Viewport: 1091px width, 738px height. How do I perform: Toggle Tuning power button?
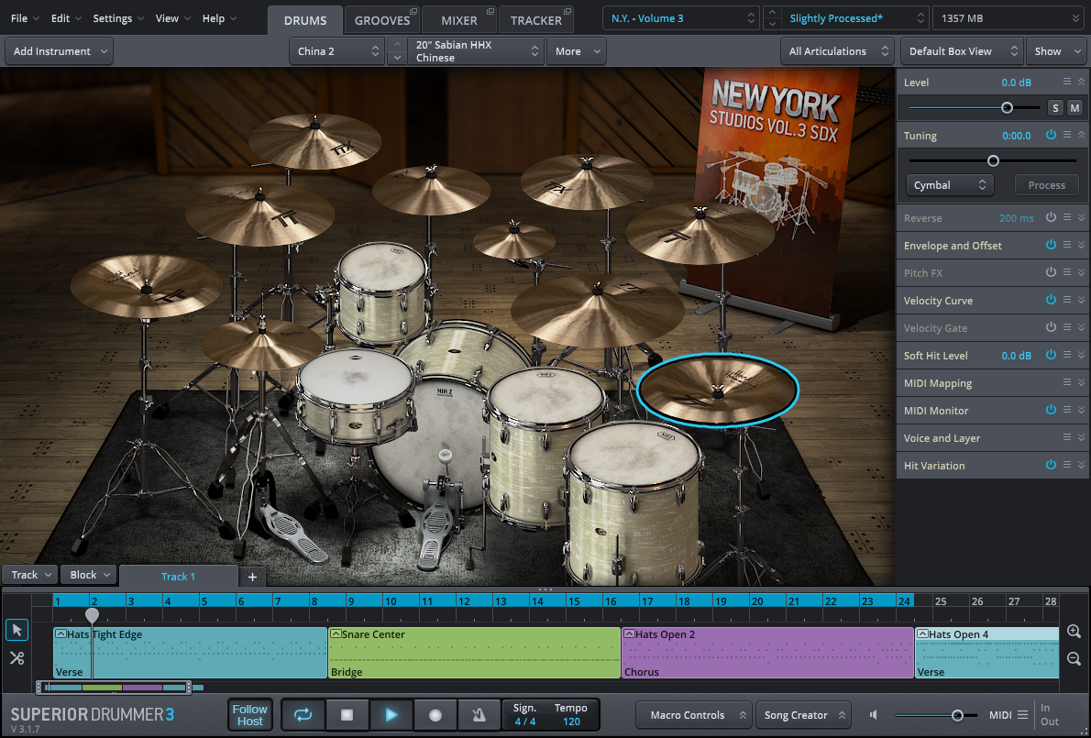point(1051,135)
